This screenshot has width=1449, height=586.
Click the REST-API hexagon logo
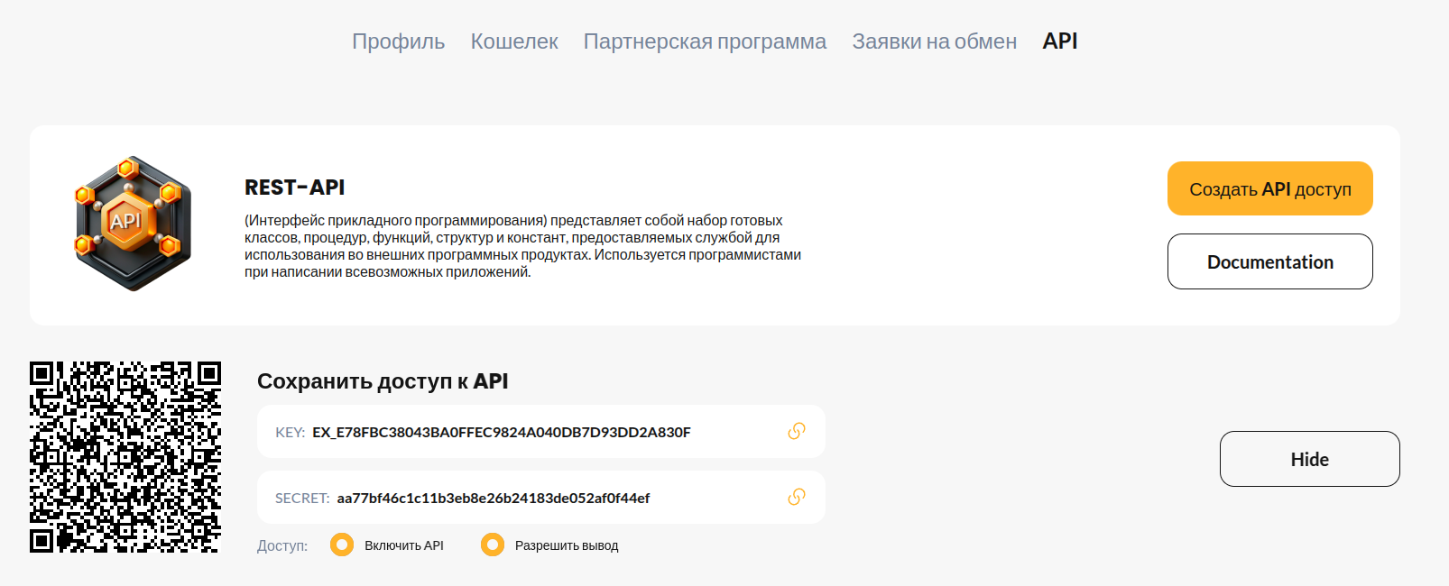[134, 224]
